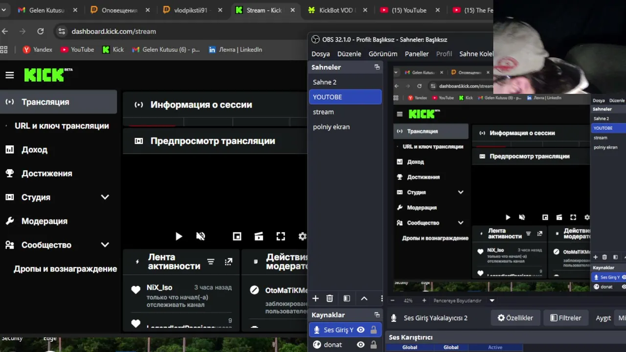Open the OBS Düzenle menu

pyautogui.click(x=349, y=54)
